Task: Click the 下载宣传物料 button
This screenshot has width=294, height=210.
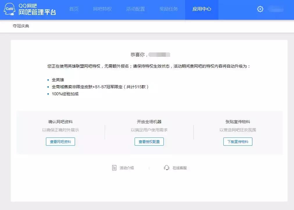Action: click(x=238, y=142)
